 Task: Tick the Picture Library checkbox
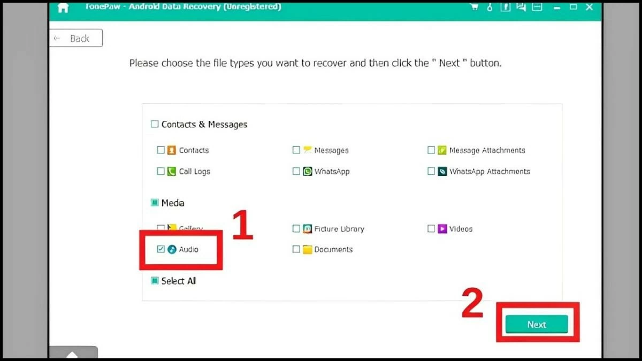(x=296, y=229)
